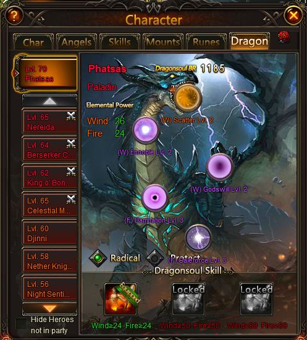Select the Lvl. 60 Djinni hero
This screenshot has height=340, width=307.
[x=49, y=233]
